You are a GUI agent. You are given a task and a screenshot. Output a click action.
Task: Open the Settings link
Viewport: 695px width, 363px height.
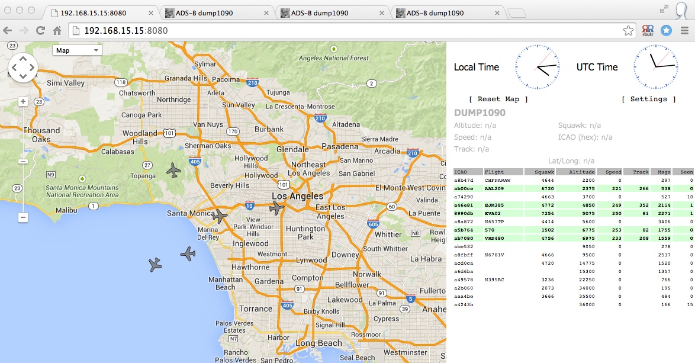point(649,99)
